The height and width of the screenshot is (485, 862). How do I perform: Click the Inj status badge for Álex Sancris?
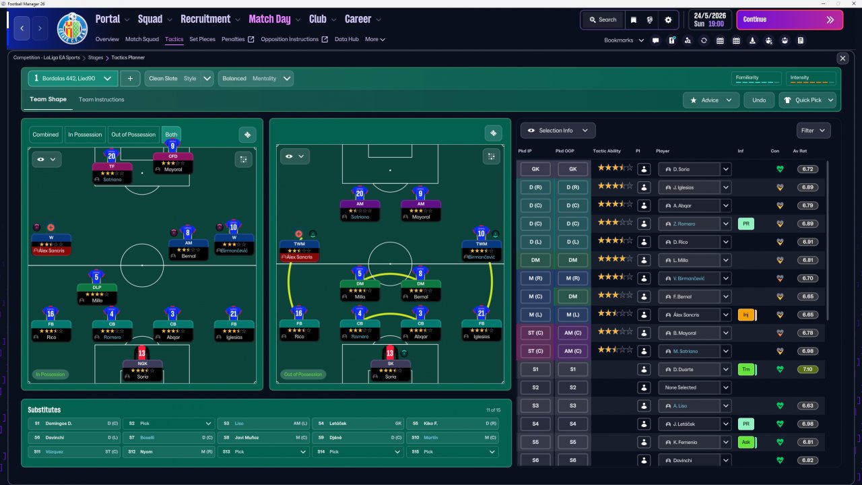click(x=746, y=315)
